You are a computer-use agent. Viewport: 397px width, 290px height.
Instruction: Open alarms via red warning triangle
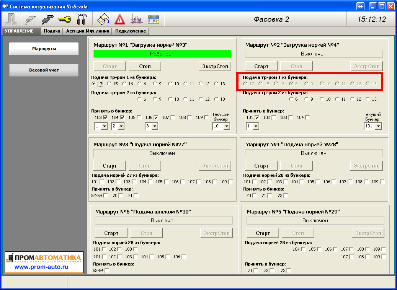tap(120, 19)
